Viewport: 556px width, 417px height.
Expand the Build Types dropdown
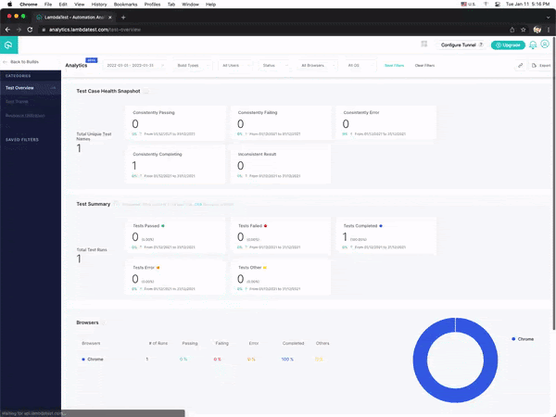(195, 66)
